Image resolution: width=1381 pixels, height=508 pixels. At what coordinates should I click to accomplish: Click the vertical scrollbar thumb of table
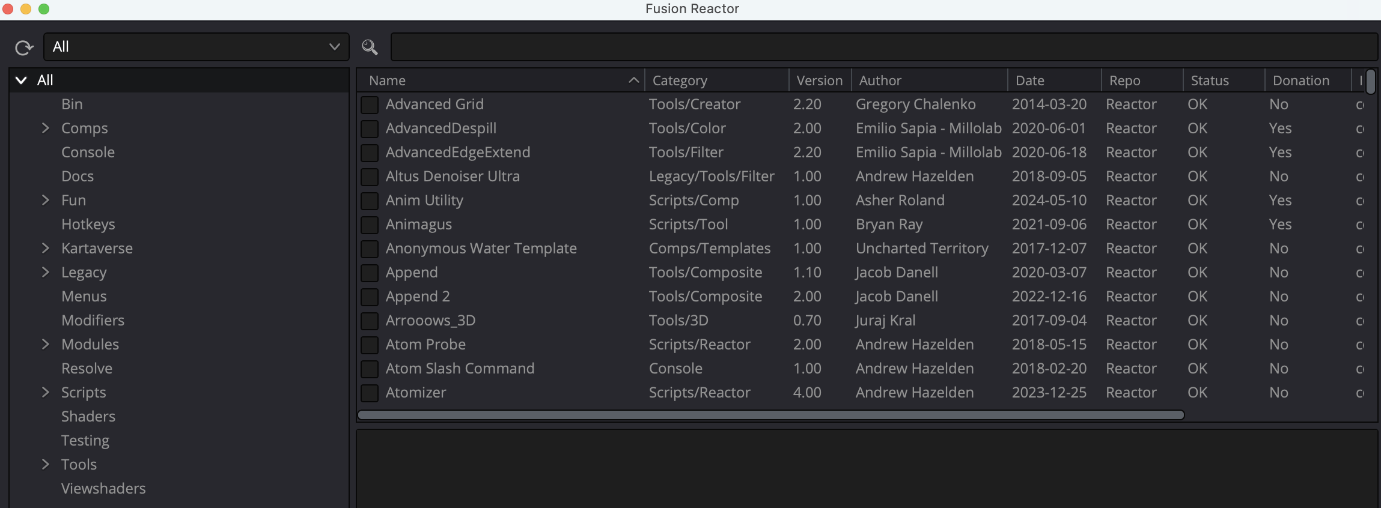(1371, 82)
